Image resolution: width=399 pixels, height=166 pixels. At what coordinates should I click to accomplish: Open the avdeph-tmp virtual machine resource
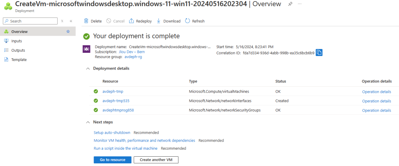click(x=113, y=92)
